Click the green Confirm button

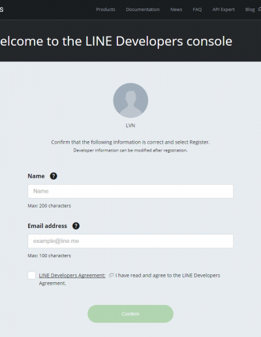(x=130, y=313)
